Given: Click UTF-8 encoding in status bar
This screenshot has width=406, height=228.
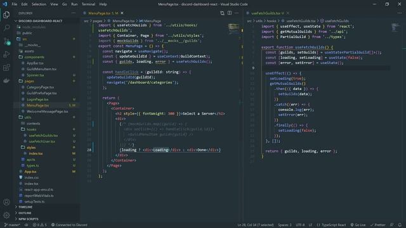Looking at the screenshot, I should point(300,225).
